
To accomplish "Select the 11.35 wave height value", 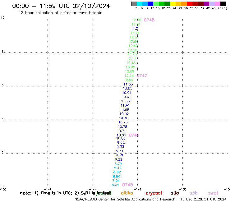I will click(x=128, y=84).
